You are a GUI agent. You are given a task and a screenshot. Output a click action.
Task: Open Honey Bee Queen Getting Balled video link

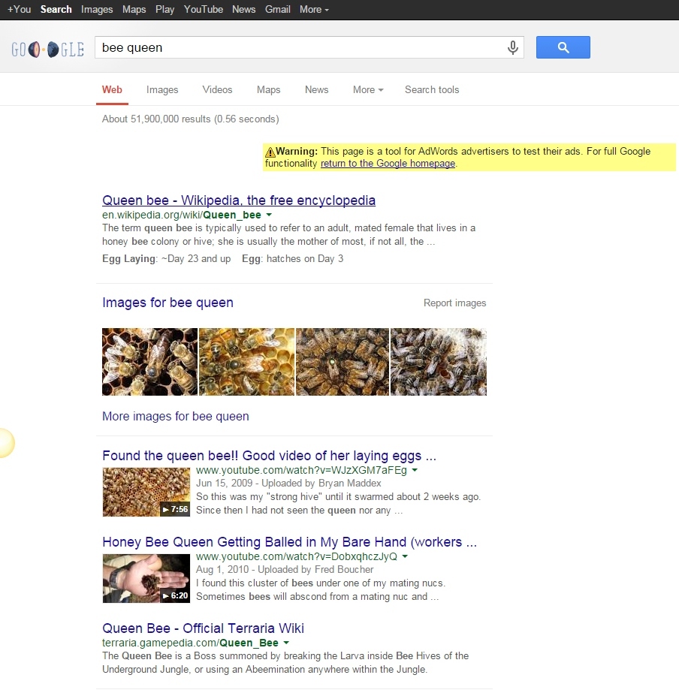290,542
